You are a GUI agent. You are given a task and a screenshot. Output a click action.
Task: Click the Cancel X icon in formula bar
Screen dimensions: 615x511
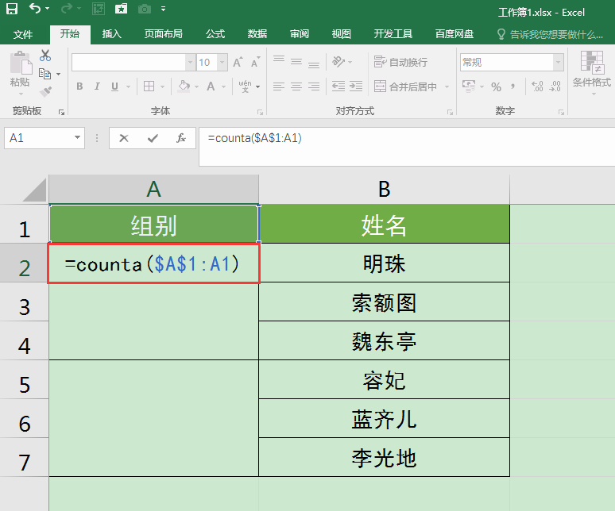point(124,138)
